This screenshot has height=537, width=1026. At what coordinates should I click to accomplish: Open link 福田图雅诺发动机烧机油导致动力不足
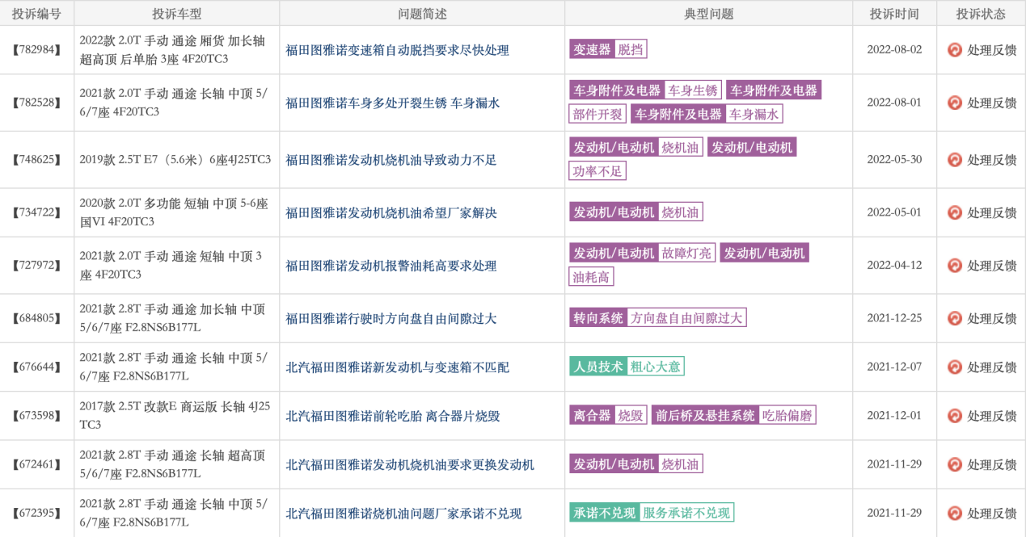[x=391, y=160]
